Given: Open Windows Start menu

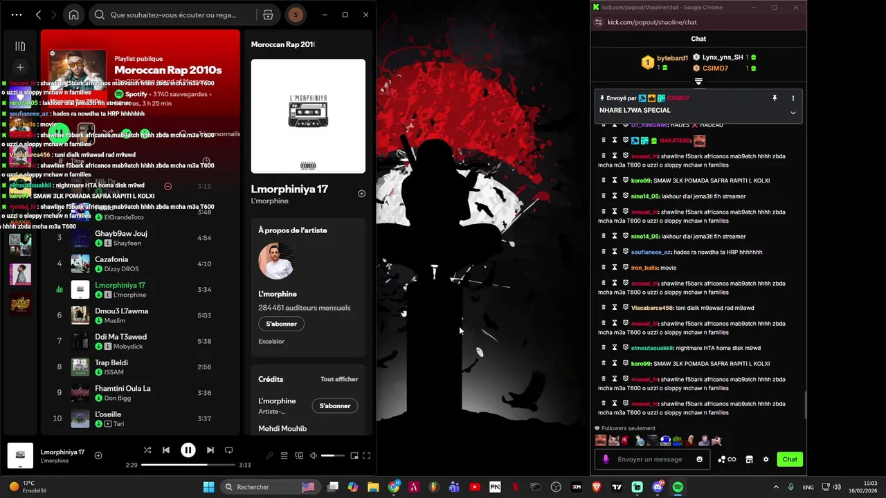Looking at the screenshot, I should point(208,487).
